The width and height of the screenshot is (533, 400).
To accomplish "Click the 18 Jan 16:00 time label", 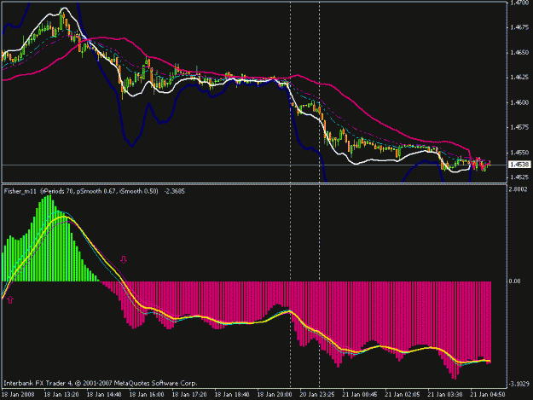I will click(x=147, y=395).
